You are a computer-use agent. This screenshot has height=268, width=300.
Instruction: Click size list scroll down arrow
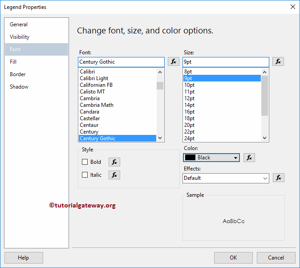coord(264,138)
